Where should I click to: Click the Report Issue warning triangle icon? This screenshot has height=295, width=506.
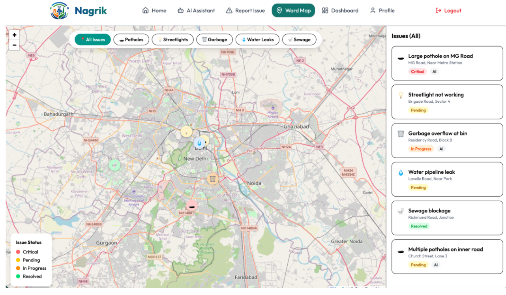click(x=229, y=11)
